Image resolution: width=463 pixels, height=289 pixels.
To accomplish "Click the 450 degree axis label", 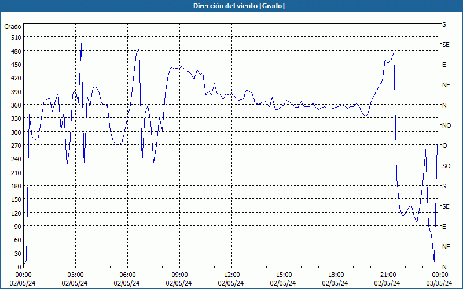I will 16,65.
